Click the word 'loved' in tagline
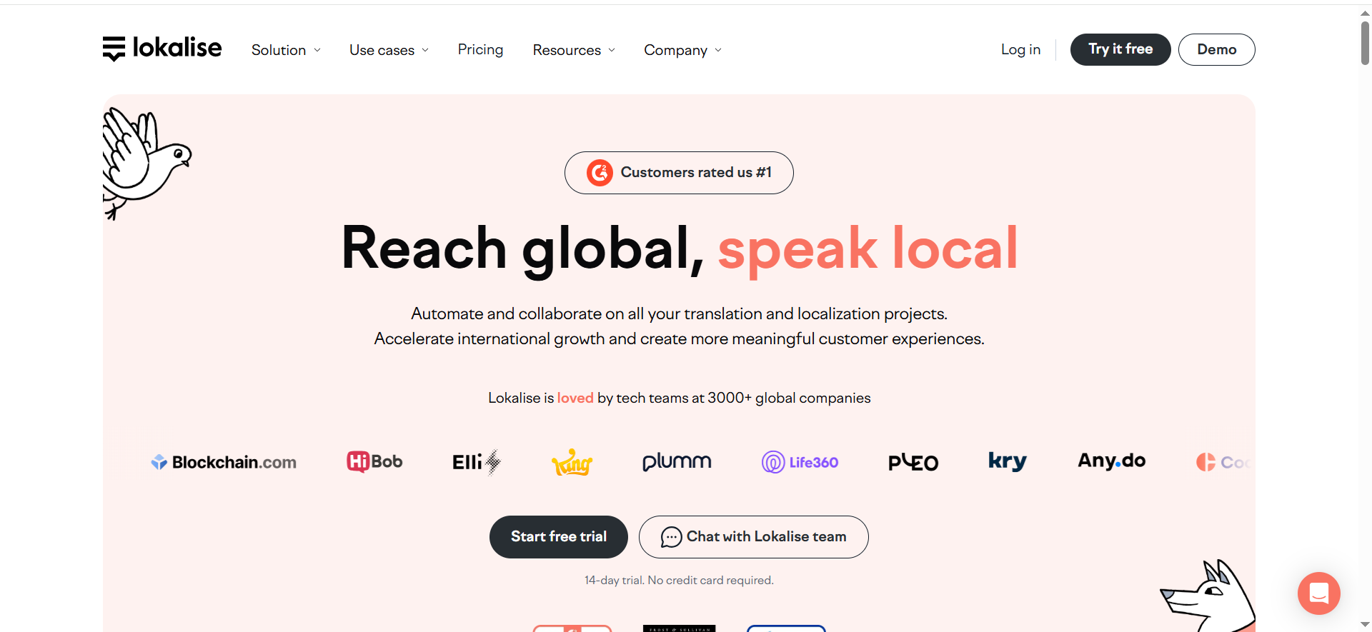 click(575, 398)
